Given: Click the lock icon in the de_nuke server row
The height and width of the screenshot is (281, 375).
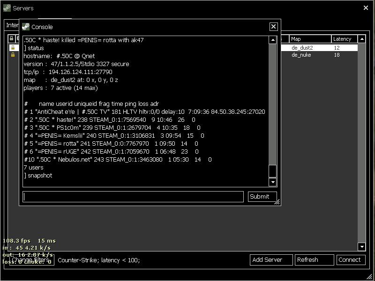Looking at the screenshot, I should 13,55.
